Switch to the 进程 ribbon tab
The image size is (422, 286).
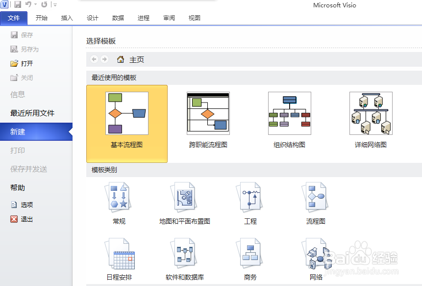point(144,18)
